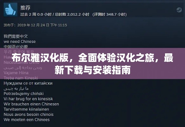Viewport: 185px width, 127px height.
Task: Click the line Vajame Hiina
Action: pos(16,73)
